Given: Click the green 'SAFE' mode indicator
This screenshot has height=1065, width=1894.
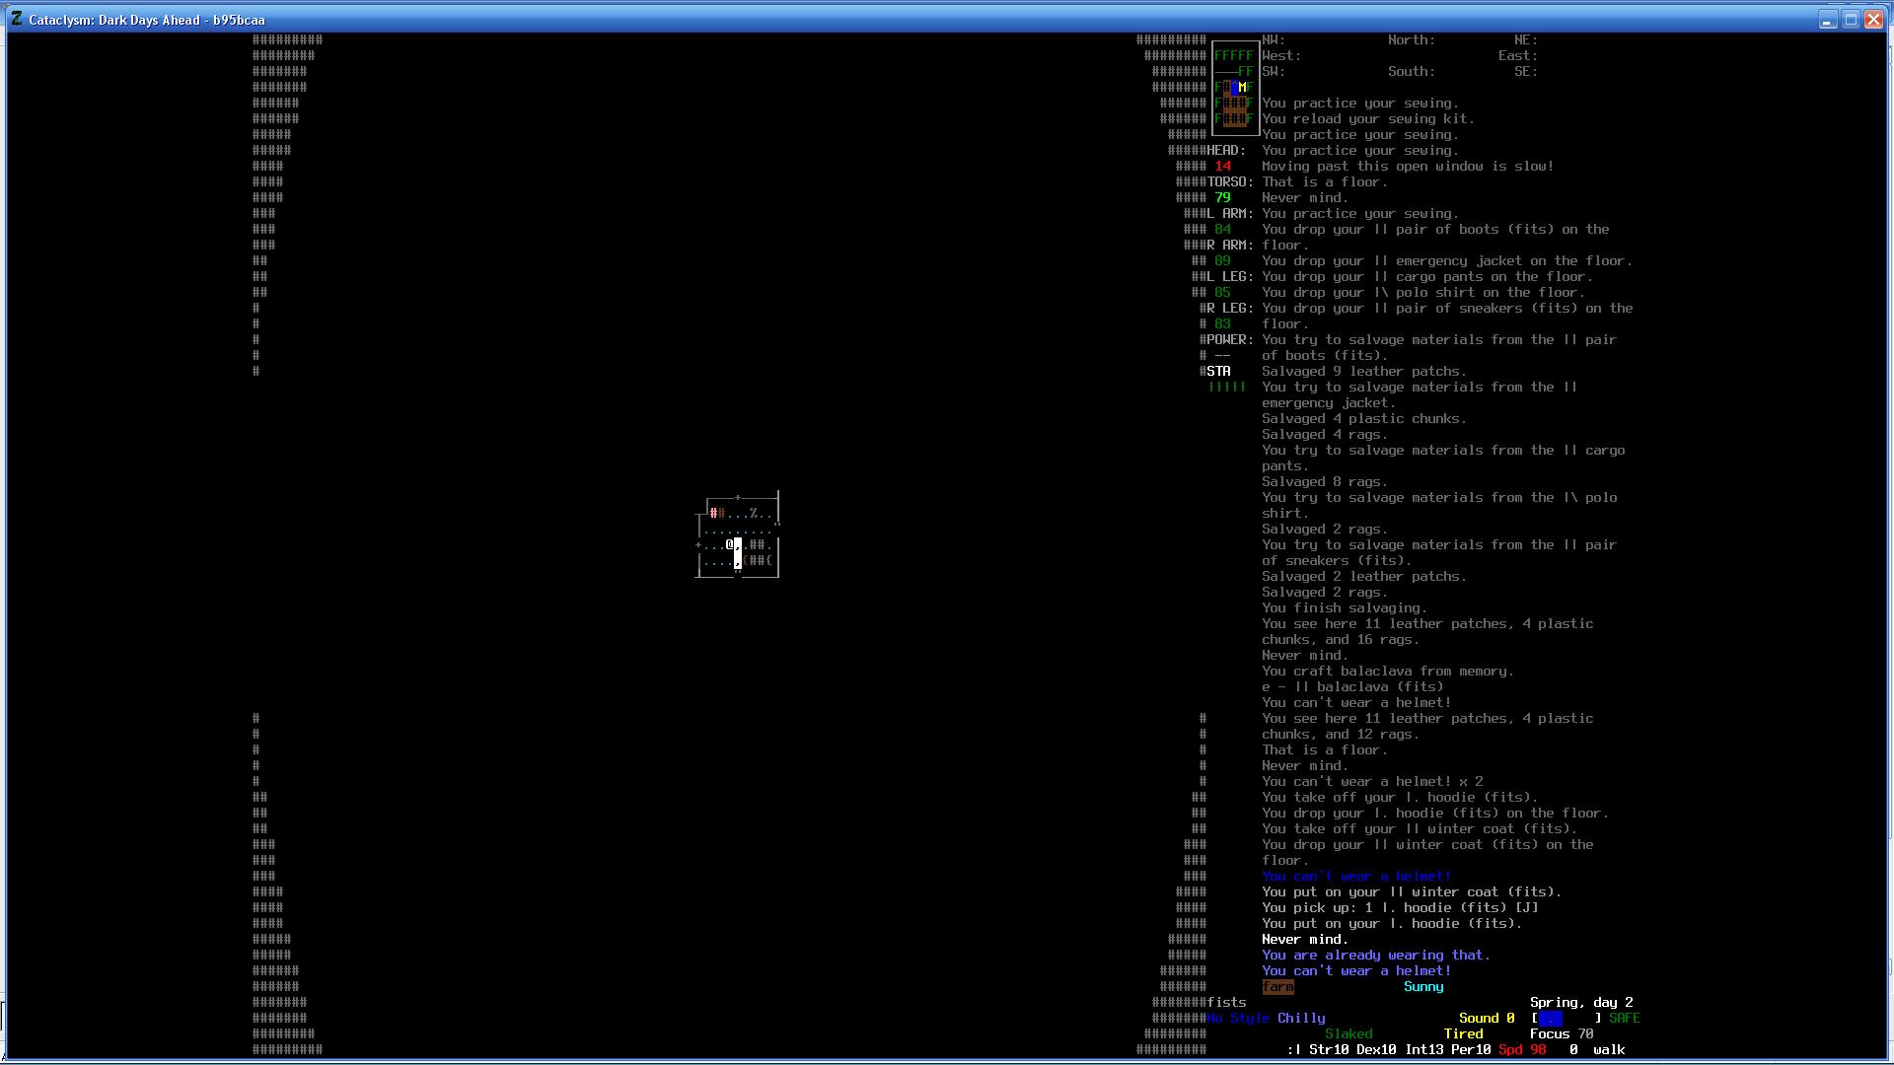Looking at the screenshot, I should [1624, 1019].
